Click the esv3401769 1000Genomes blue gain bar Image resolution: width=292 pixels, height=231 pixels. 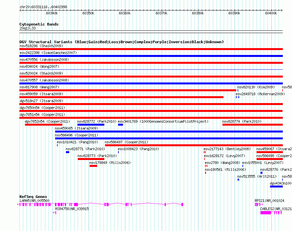coord(120,125)
